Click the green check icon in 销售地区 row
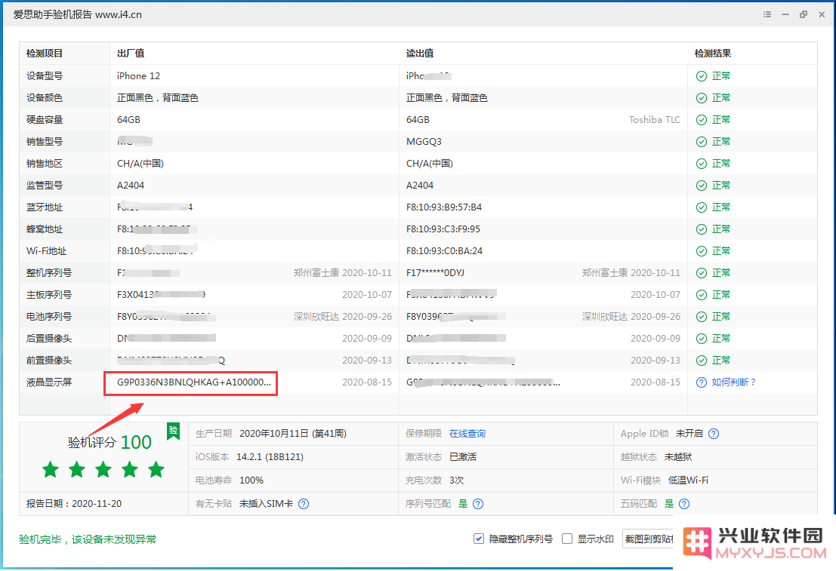The height and width of the screenshot is (571, 836). point(702,164)
